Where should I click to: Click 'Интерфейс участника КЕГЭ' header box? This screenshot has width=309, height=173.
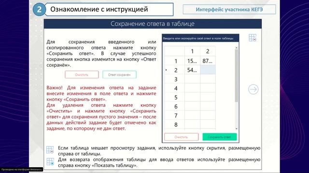pos(229,10)
